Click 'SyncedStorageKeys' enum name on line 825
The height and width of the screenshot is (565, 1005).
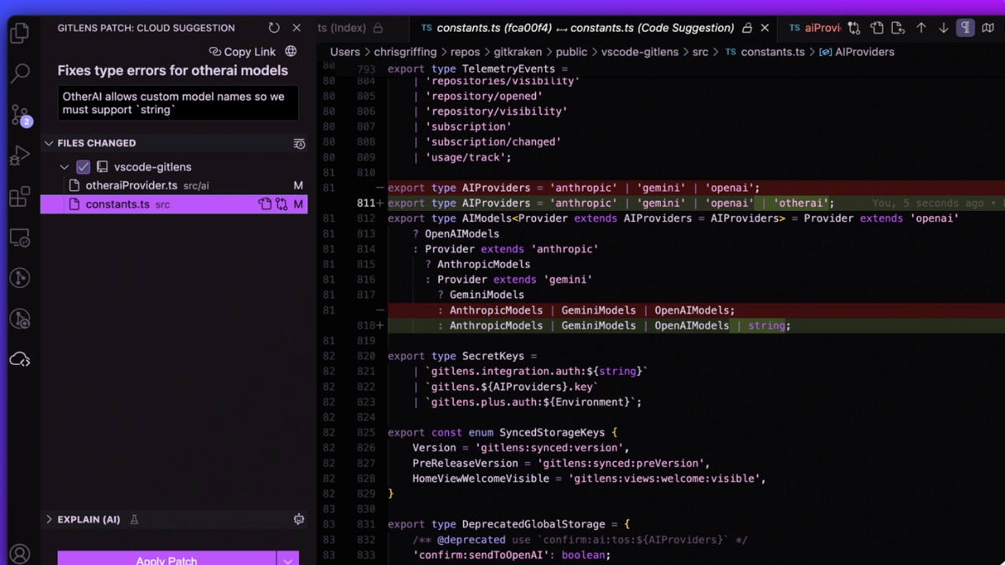pos(553,432)
